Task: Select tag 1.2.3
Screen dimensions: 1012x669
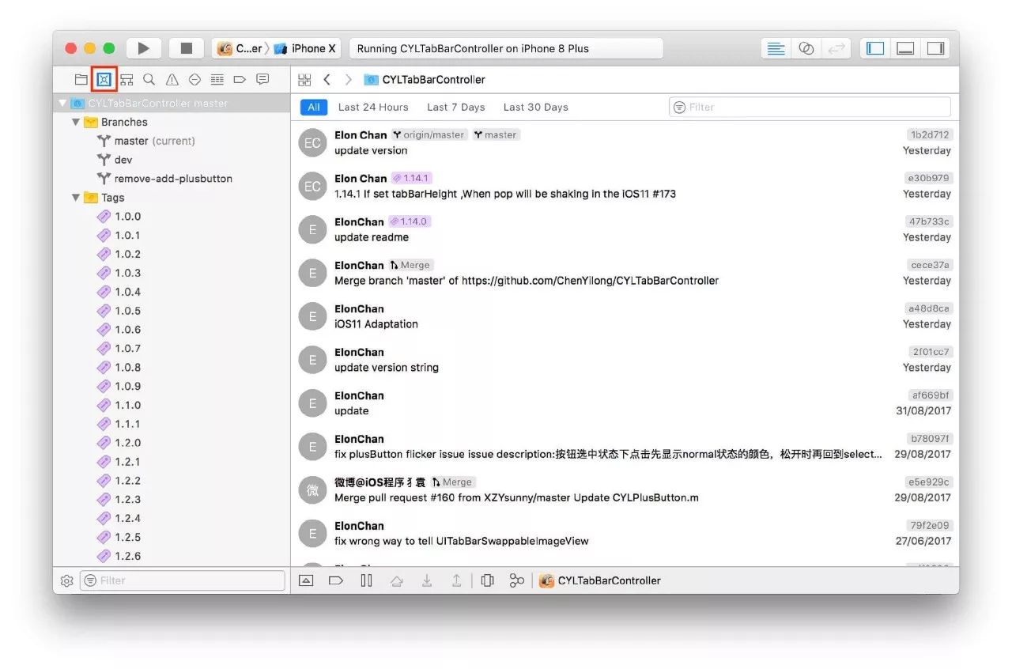Action: click(172, 500)
